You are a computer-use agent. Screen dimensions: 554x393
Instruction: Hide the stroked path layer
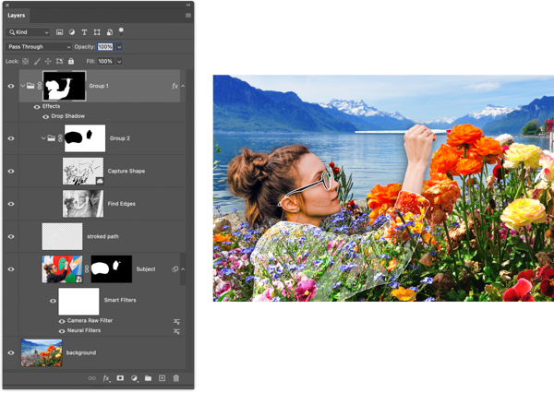tap(11, 236)
